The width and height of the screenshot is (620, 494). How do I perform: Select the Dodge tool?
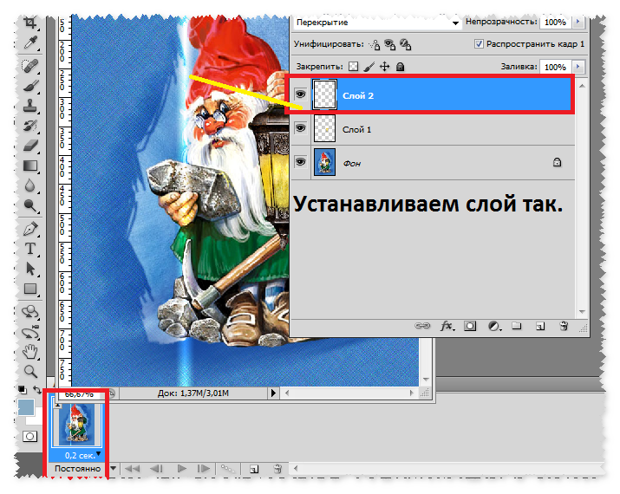tap(30, 205)
